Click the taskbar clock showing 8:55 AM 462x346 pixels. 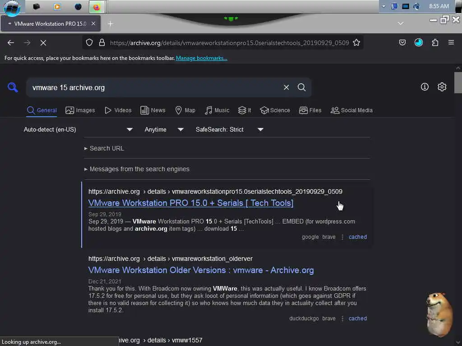[x=439, y=6]
